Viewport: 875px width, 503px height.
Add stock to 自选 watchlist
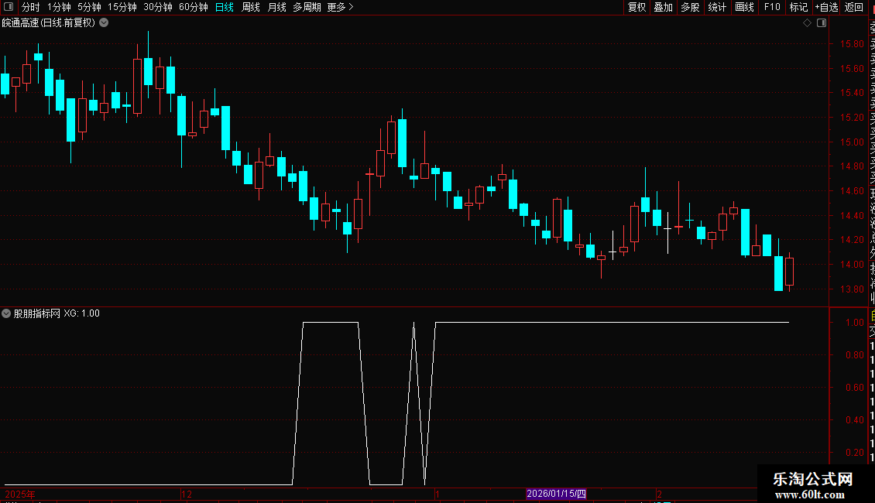(x=826, y=7)
